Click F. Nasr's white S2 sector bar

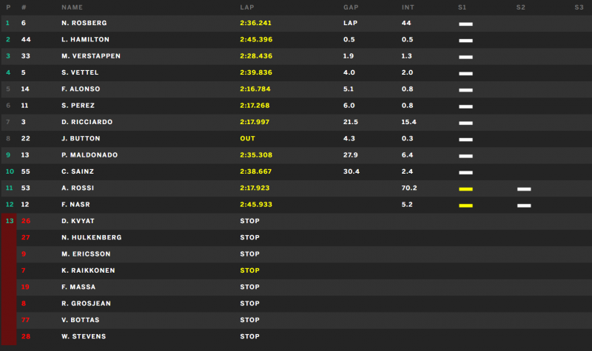(x=524, y=206)
